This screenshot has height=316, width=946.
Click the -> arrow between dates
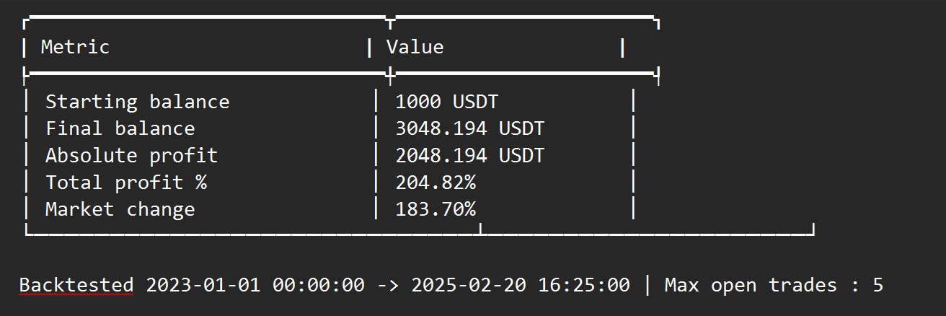[388, 285]
